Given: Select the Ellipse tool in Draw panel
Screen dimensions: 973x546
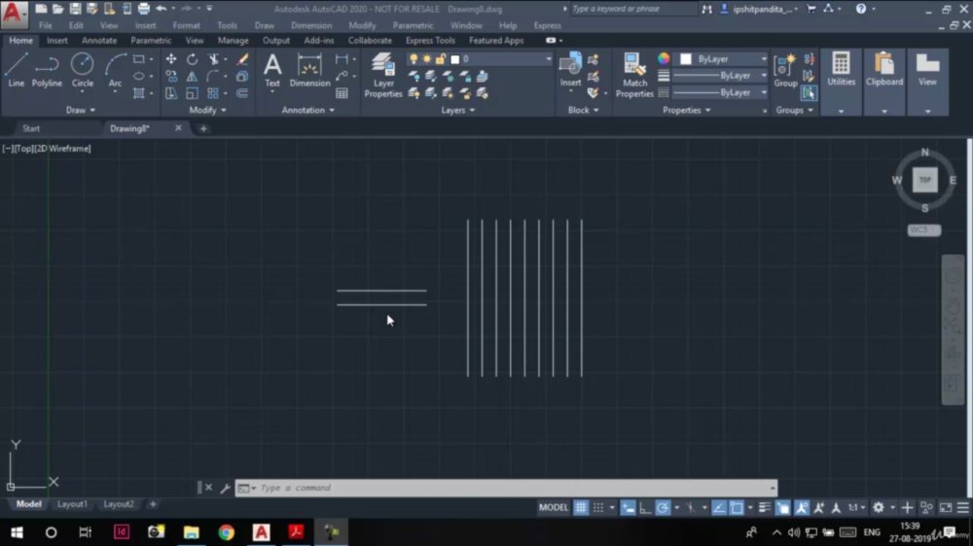Looking at the screenshot, I should point(139,76).
